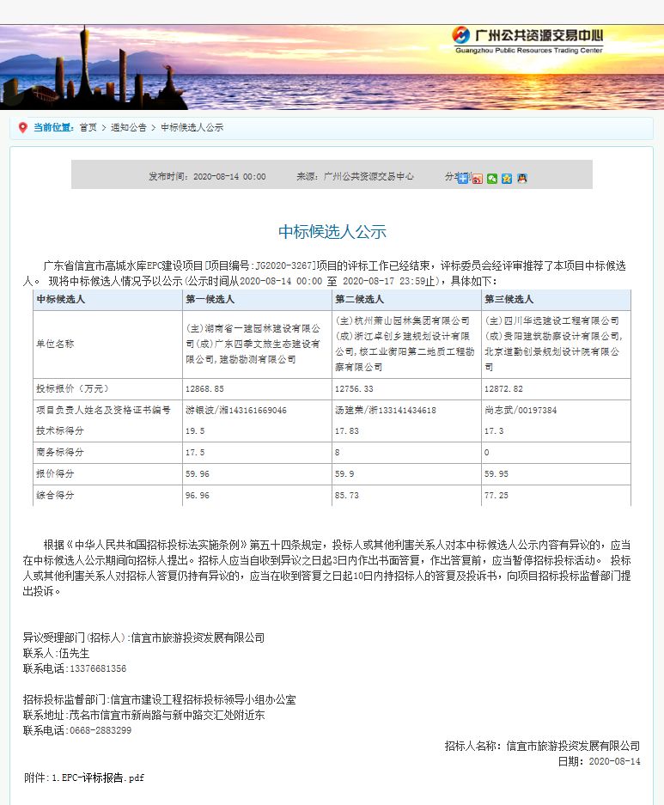Share to QZone star icon
The height and width of the screenshot is (805, 664).
coord(507,178)
